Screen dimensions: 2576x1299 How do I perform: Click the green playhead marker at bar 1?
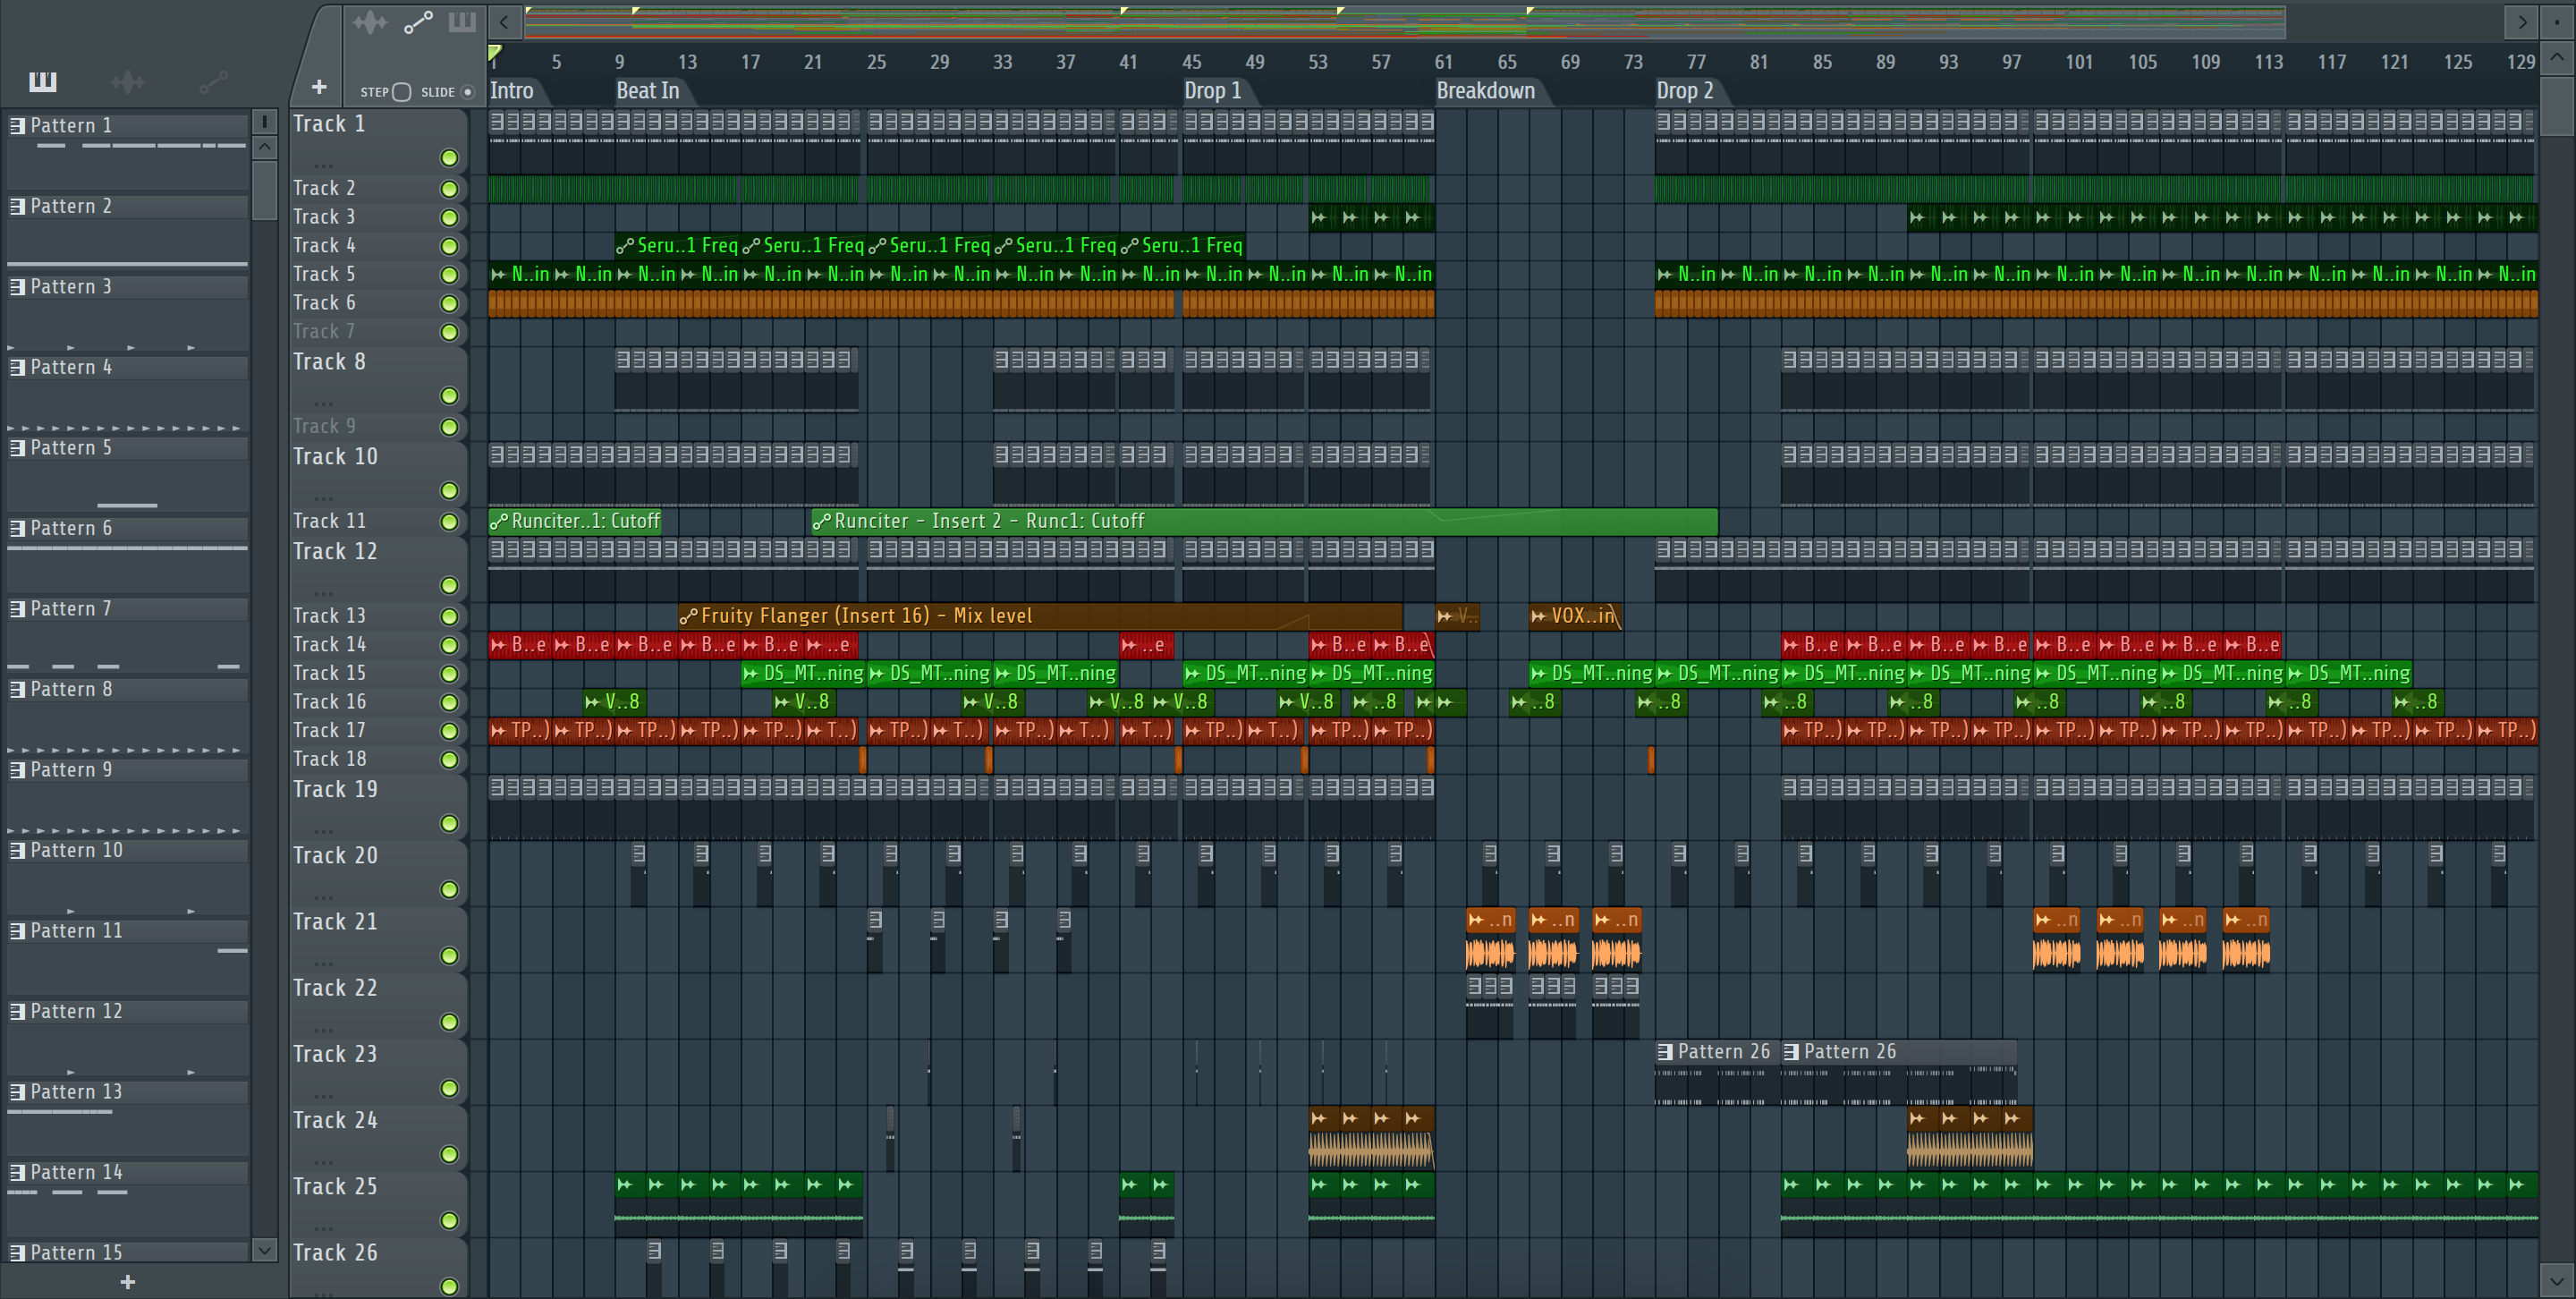pyautogui.click(x=495, y=52)
